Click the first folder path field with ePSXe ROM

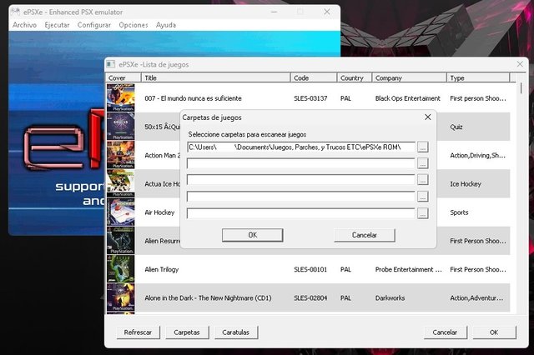(301, 147)
